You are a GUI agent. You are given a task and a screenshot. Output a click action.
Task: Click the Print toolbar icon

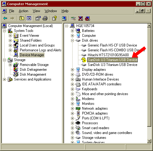[45, 18]
